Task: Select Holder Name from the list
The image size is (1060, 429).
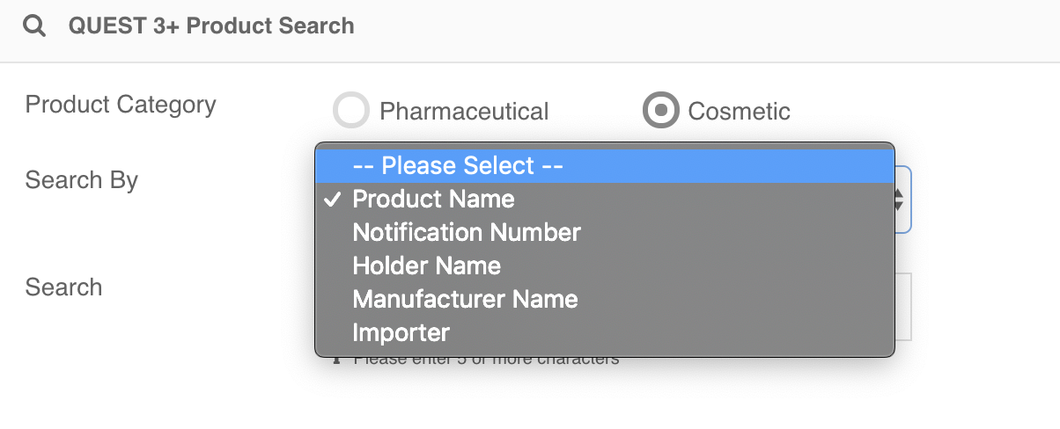Action: pos(605,266)
